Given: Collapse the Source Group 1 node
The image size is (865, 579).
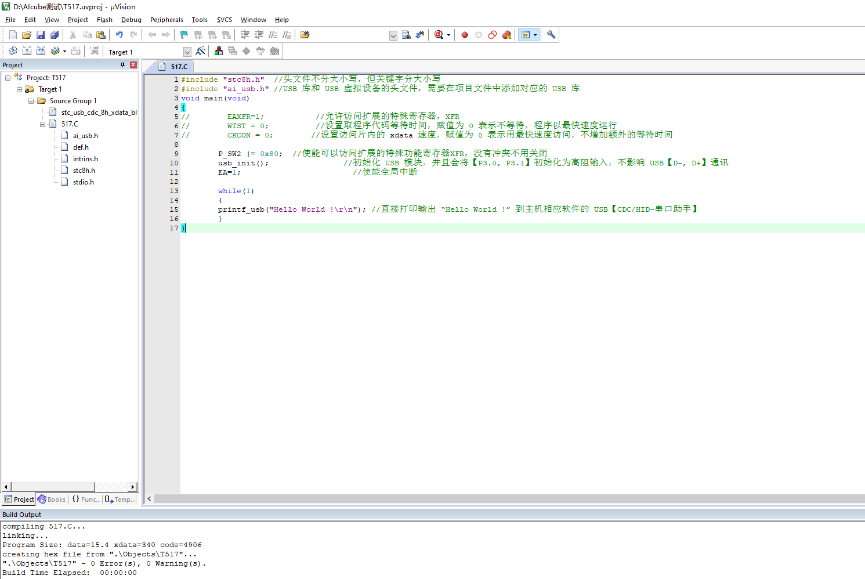Looking at the screenshot, I should point(31,101).
